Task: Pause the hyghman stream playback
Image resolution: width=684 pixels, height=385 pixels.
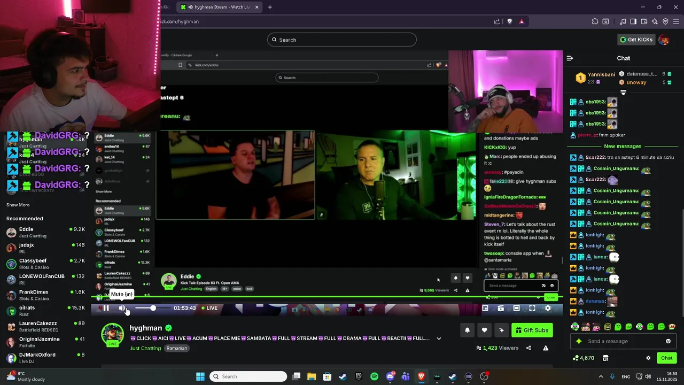Action: tap(106, 308)
